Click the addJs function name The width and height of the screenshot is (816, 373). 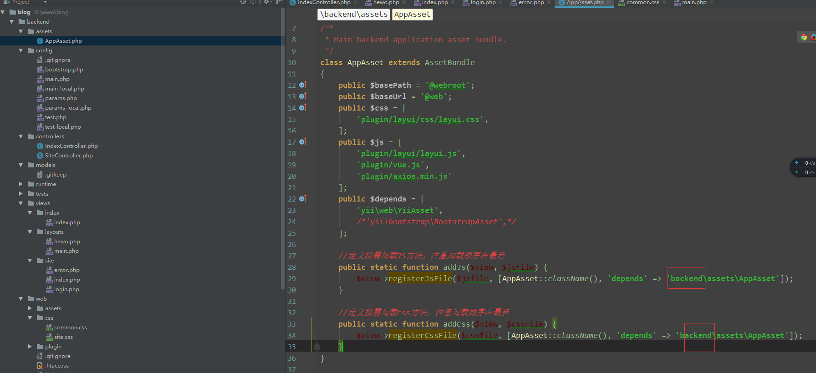point(454,267)
